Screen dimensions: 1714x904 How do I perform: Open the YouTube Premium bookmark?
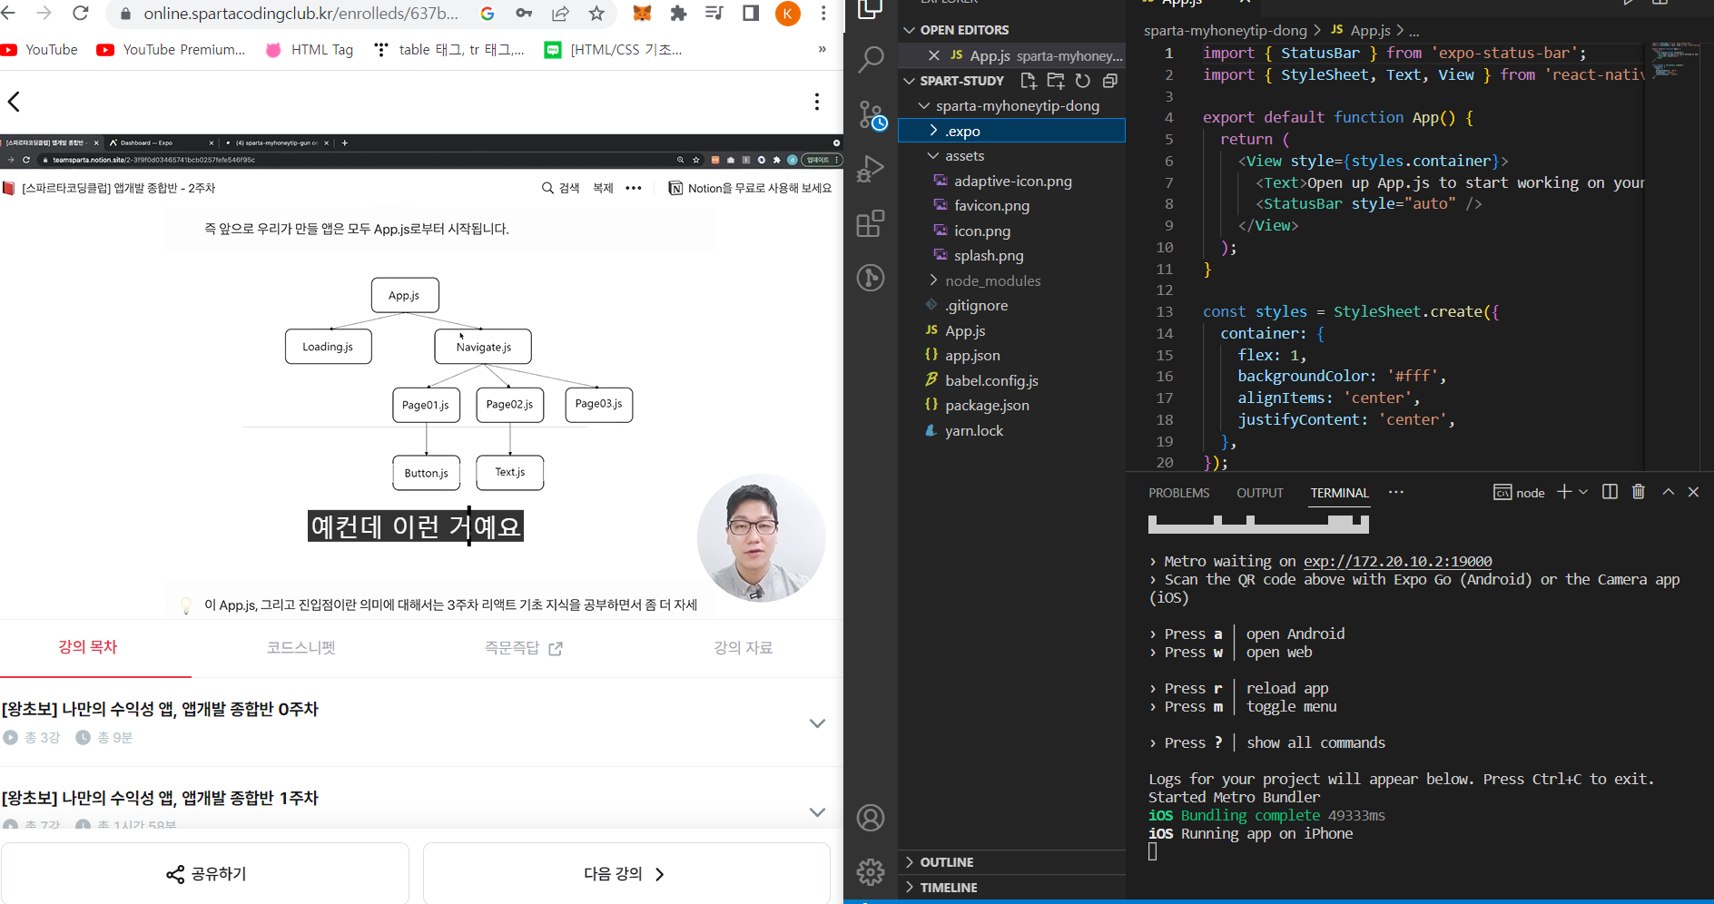171,50
